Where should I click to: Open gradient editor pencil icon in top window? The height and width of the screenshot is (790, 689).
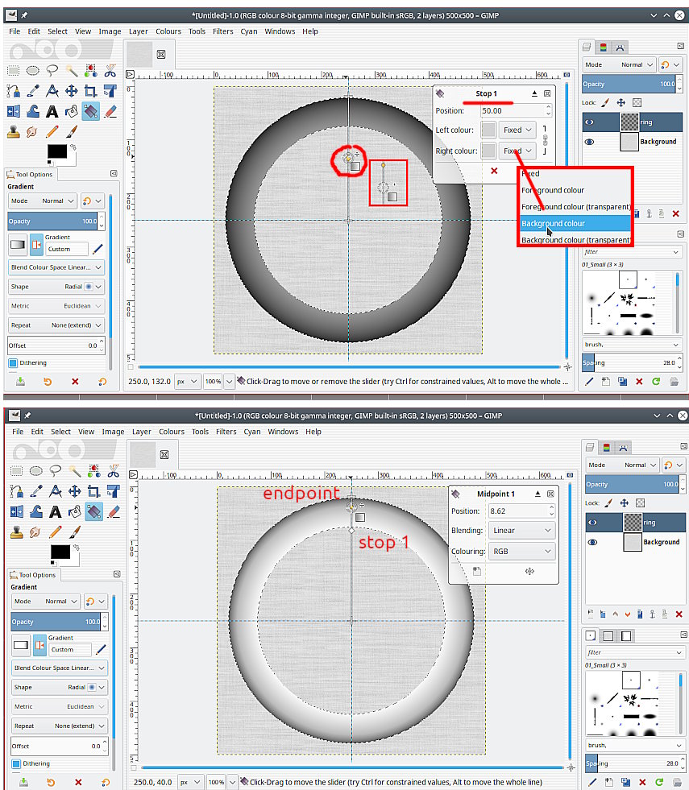click(98, 248)
